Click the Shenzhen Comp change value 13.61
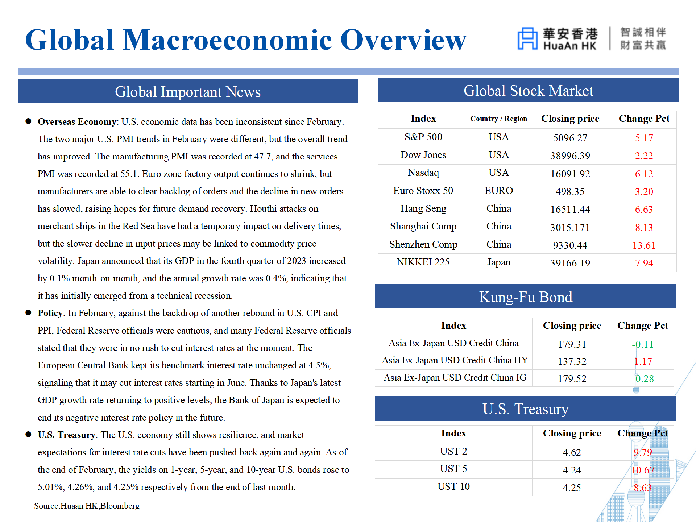 tap(644, 245)
